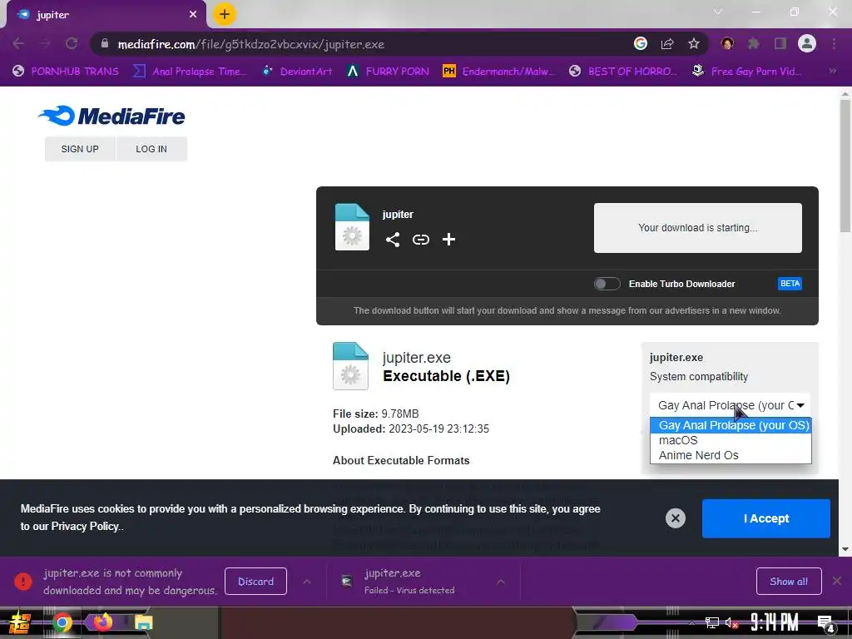This screenshot has height=639, width=852.
Task: Open Chrome from the taskbar
Action: pos(62,622)
